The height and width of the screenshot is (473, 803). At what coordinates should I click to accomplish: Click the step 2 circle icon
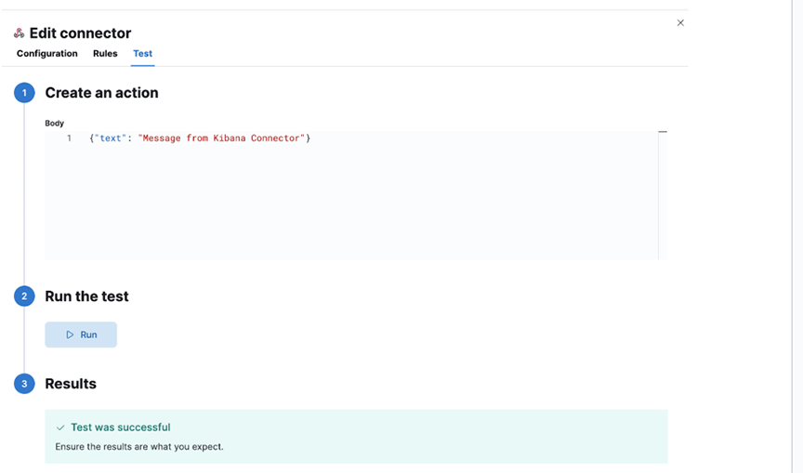point(24,296)
